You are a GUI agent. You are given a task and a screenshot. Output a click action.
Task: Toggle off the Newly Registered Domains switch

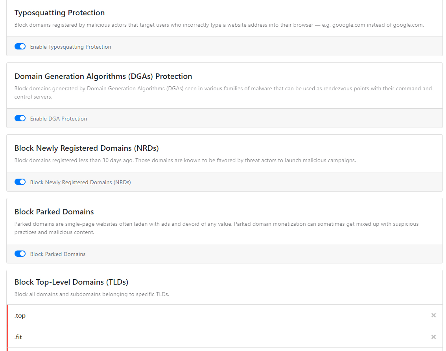20,182
